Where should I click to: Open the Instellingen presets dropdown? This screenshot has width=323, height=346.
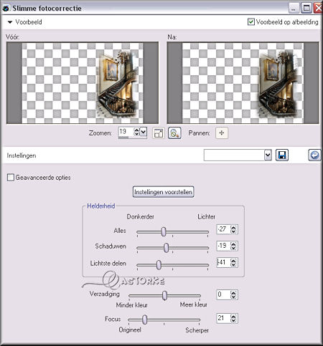[x=268, y=155]
